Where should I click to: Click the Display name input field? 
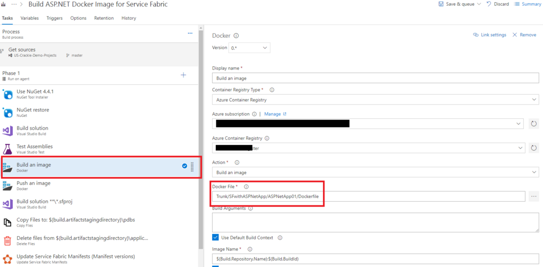click(x=375, y=78)
